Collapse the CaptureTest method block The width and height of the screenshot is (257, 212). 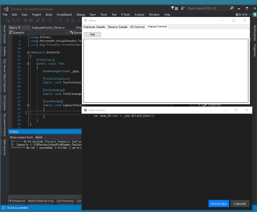click(28, 105)
